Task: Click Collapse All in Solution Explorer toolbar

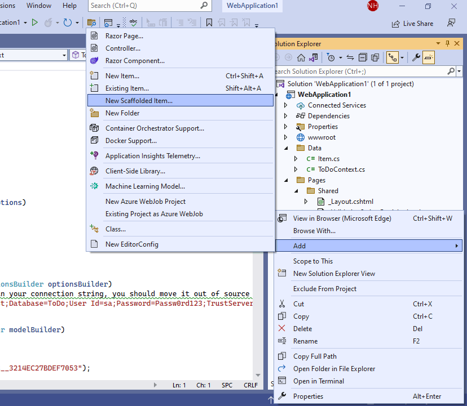Action: [362, 57]
